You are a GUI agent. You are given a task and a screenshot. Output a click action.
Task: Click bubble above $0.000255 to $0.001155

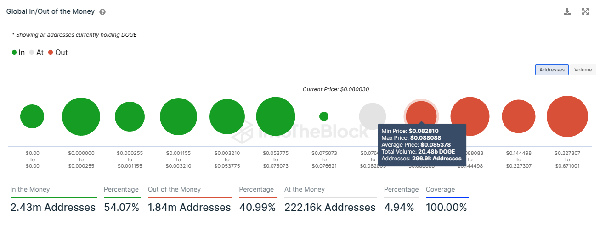point(130,116)
